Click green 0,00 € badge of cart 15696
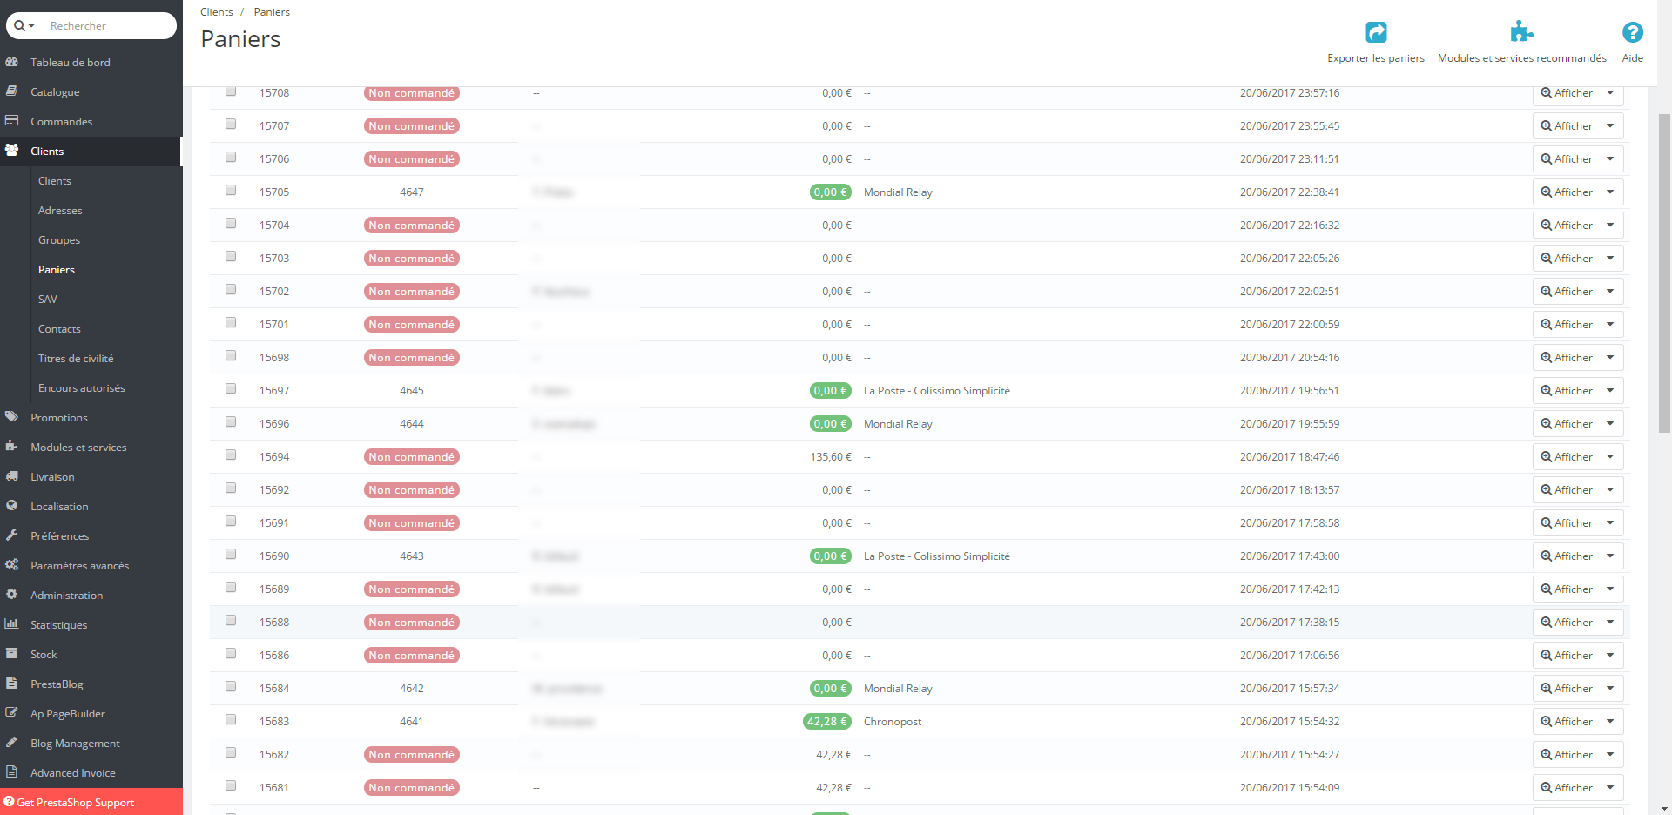1672x815 pixels. pyautogui.click(x=831, y=424)
